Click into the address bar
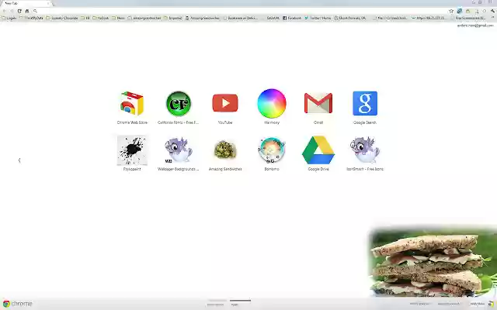The height and width of the screenshot is (310, 497). pos(241,11)
